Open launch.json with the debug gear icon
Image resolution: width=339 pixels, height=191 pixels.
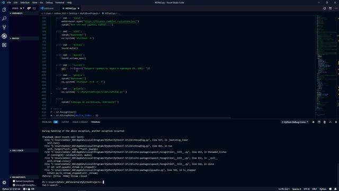pos(29,8)
